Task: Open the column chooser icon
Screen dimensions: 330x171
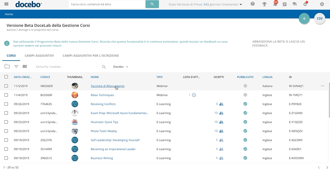Action: click(25, 67)
